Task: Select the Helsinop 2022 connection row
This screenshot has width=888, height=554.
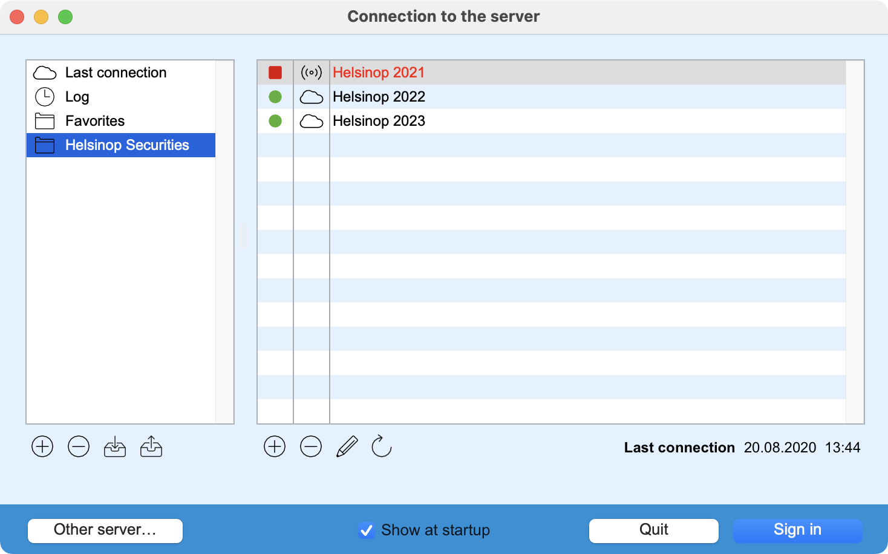Action: click(552, 97)
